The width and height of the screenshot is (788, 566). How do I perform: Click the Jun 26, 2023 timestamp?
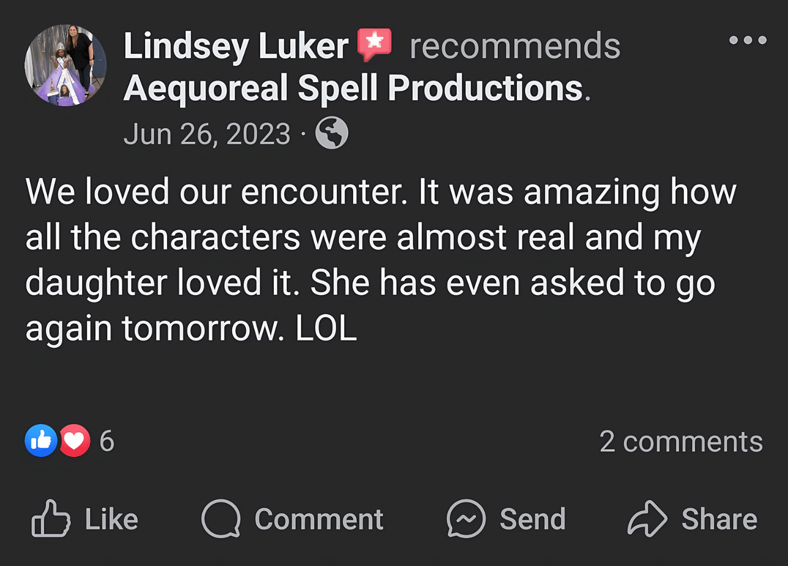point(206,134)
